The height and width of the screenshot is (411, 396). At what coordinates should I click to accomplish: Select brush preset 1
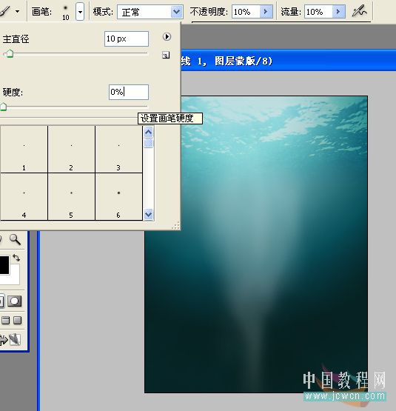click(24, 149)
